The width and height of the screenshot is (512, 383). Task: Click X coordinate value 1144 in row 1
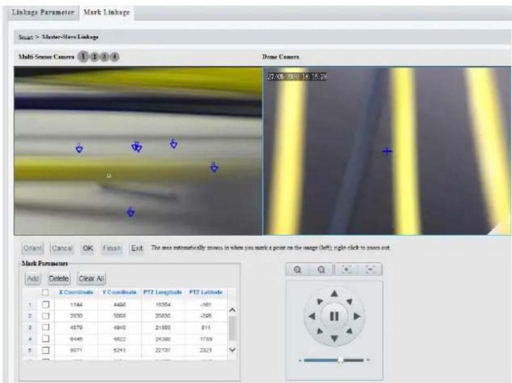pyautogui.click(x=76, y=305)
